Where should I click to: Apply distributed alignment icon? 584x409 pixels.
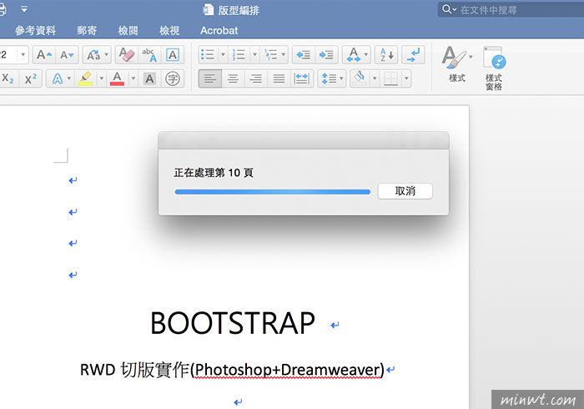(301, 78)
